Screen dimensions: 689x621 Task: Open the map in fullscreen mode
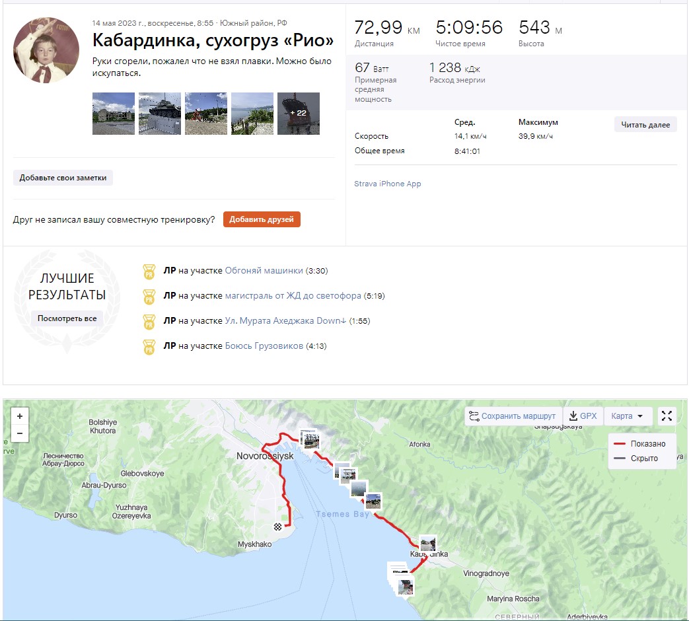(x=667, y=416)
